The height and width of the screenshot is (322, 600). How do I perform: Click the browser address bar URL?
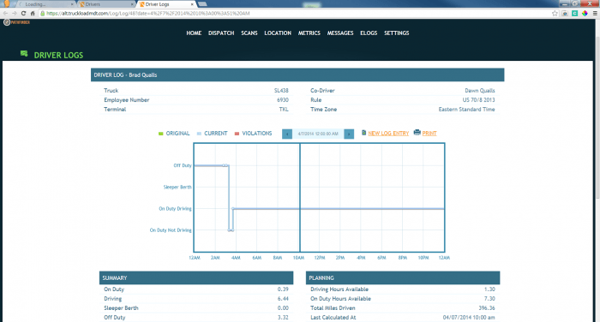[x=148, y=14]
